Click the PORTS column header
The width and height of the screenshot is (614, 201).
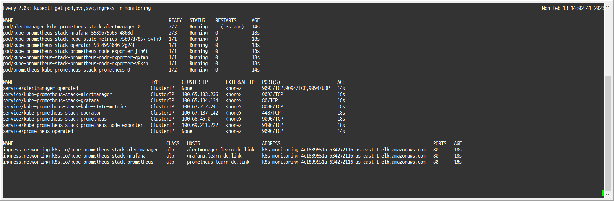point(440,144)
